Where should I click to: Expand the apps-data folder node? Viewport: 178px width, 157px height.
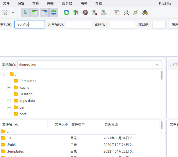pyautogui.click(x=9, y=101)
